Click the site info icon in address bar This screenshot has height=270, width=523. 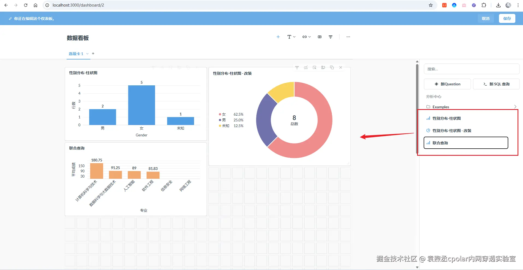click(x=47, y=5)
